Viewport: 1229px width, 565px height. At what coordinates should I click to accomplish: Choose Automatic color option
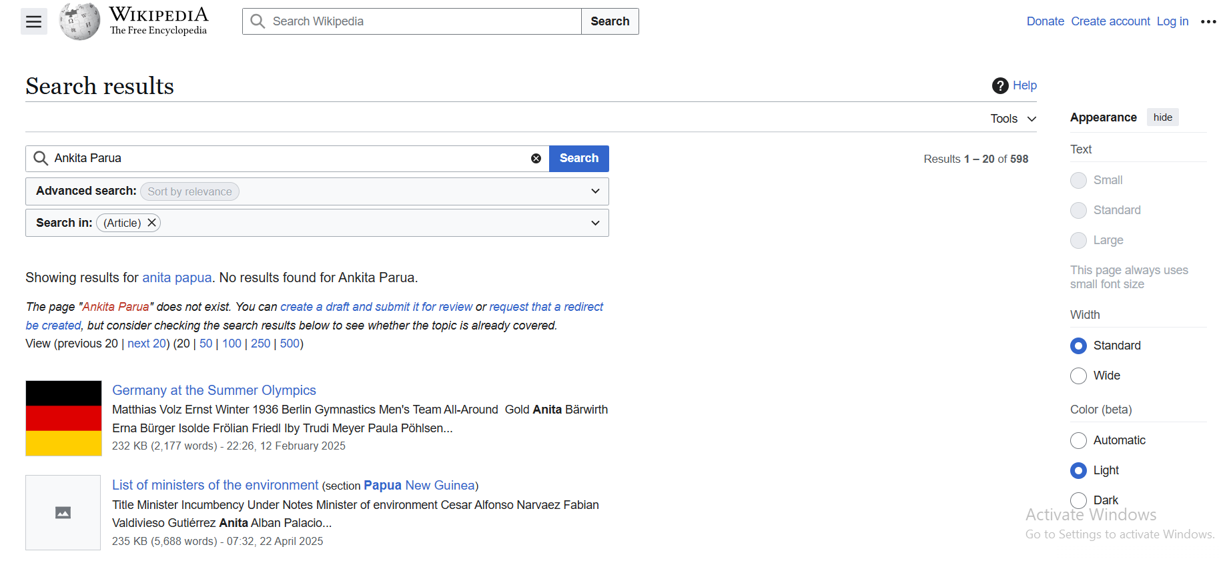1078,441
